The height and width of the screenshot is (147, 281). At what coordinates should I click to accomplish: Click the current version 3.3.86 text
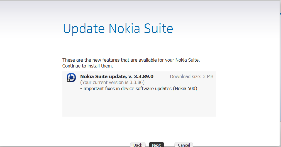pyautogui.click(x=112, y=82)
